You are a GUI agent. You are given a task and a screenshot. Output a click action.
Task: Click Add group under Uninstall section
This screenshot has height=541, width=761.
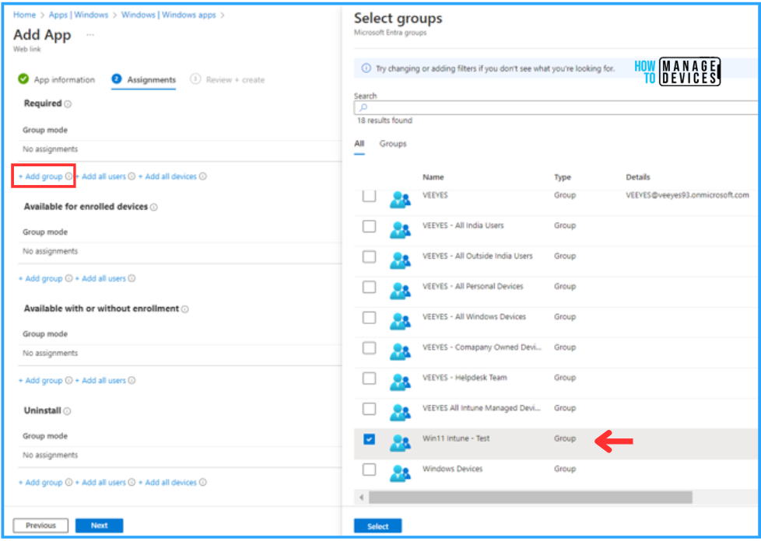40,483
